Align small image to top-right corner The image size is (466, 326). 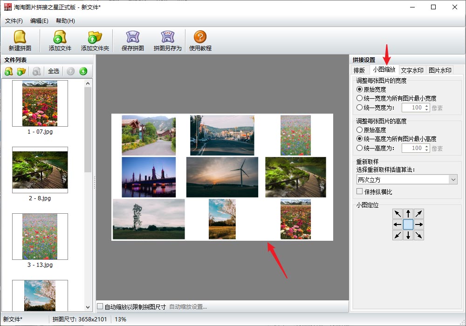419,214
